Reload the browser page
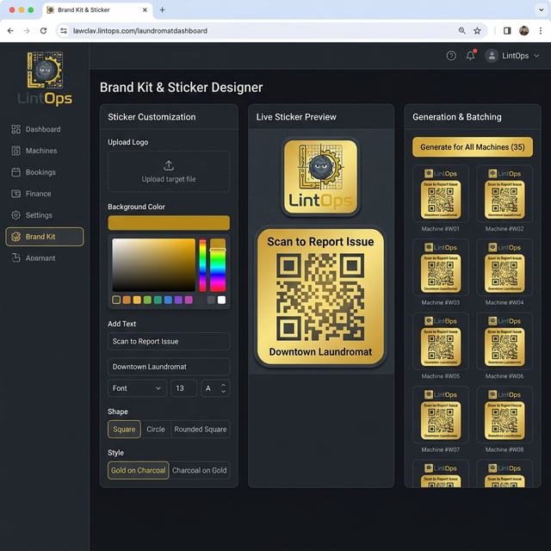Screen dimensions: 551x551 (x=43, y=31)
